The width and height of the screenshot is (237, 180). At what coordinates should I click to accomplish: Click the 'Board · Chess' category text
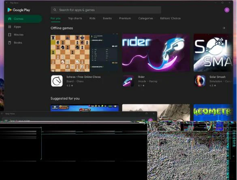[75, 82]
